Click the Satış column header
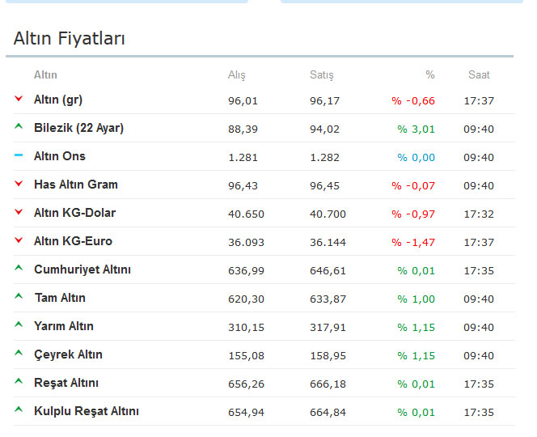Viewport: 537px width, 437px height. coord(321,75)
